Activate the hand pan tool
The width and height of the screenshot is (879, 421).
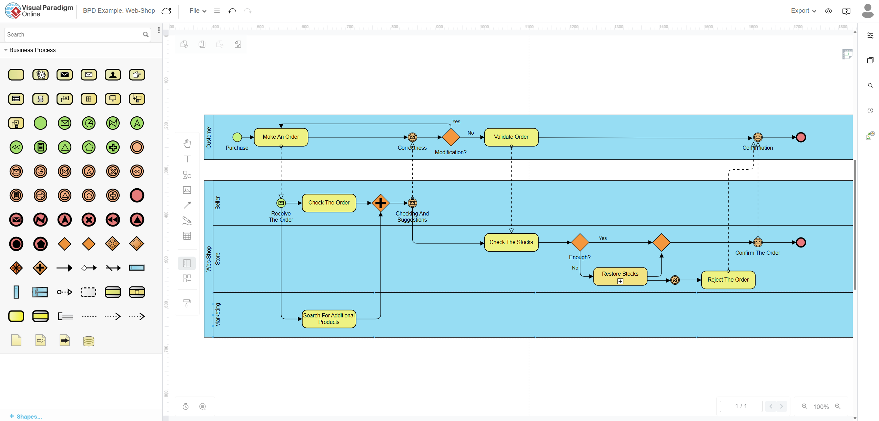[x=187, y=144]
